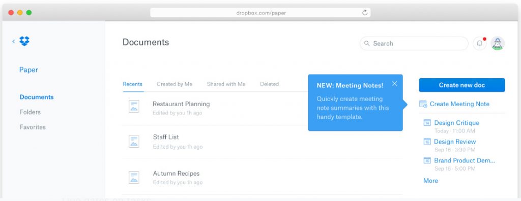Open Favorites in the sidebar
Image resolution: width=521 pixels, height=201 pixels.
[33, 127]
